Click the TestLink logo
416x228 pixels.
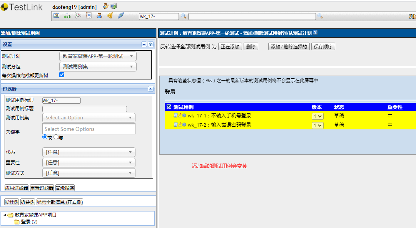point(22,7)
